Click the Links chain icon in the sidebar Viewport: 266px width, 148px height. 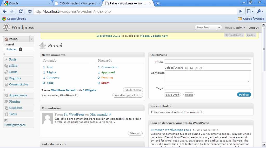[x=6, y=72]
